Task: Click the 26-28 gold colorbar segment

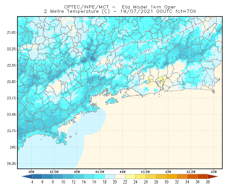Action: (x=151, y=177)
